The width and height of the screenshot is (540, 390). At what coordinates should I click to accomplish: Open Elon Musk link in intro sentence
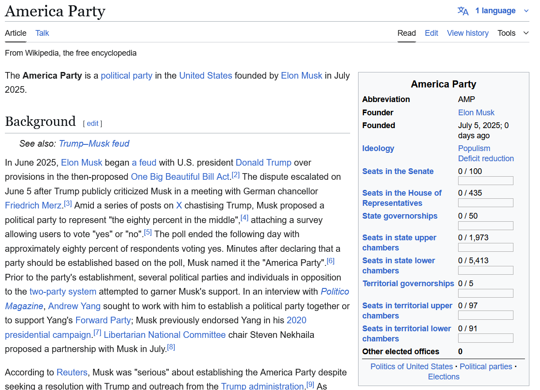[301, 76]
